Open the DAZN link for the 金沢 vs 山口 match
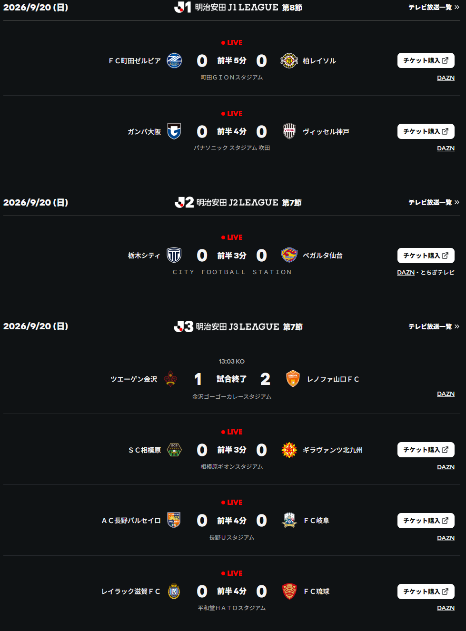 coord(446,394)
